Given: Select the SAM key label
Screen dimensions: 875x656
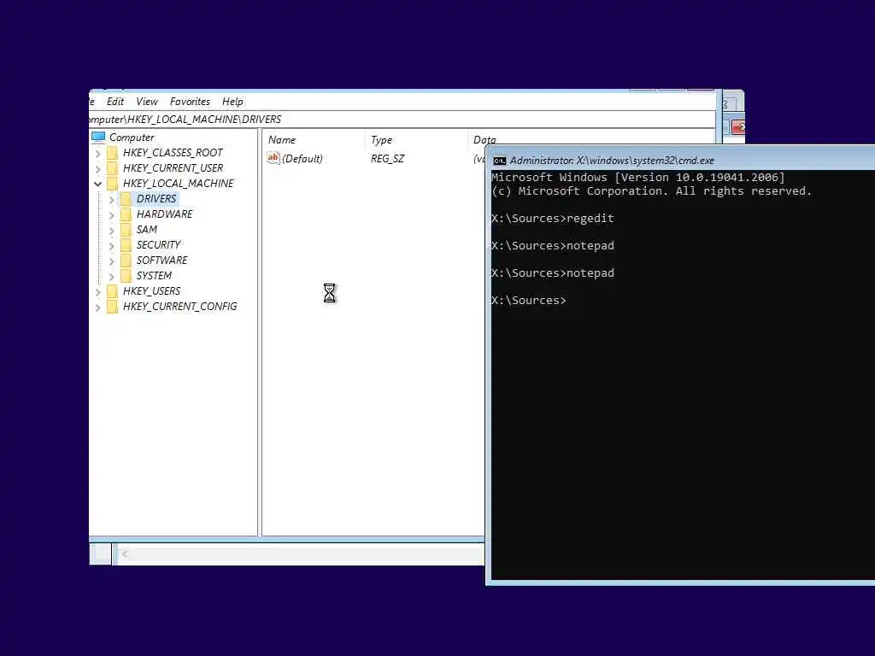Looking at the screenshot, I should pos(147,229).
